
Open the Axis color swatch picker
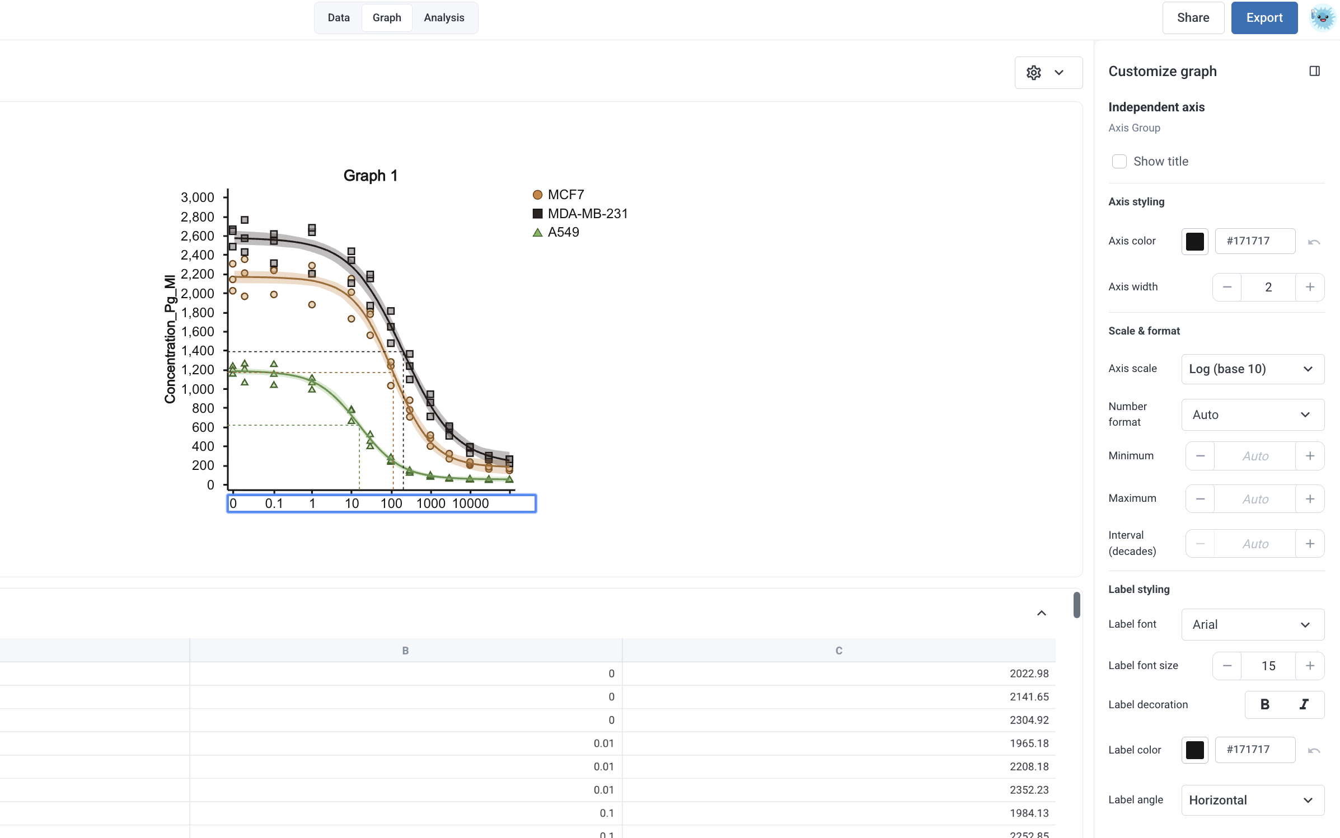[1194, 242]
